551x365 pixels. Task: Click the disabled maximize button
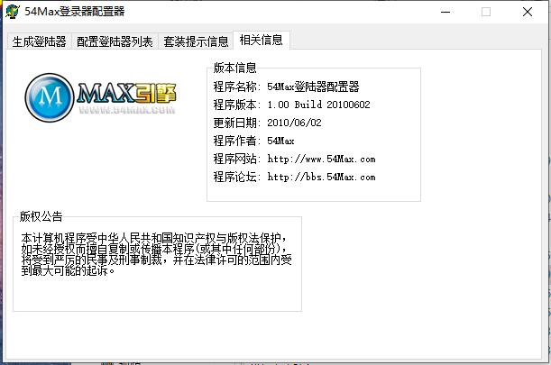tap(486, 12)
